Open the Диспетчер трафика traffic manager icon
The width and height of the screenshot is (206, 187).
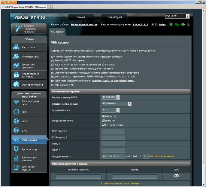click(x=16, y=65)
